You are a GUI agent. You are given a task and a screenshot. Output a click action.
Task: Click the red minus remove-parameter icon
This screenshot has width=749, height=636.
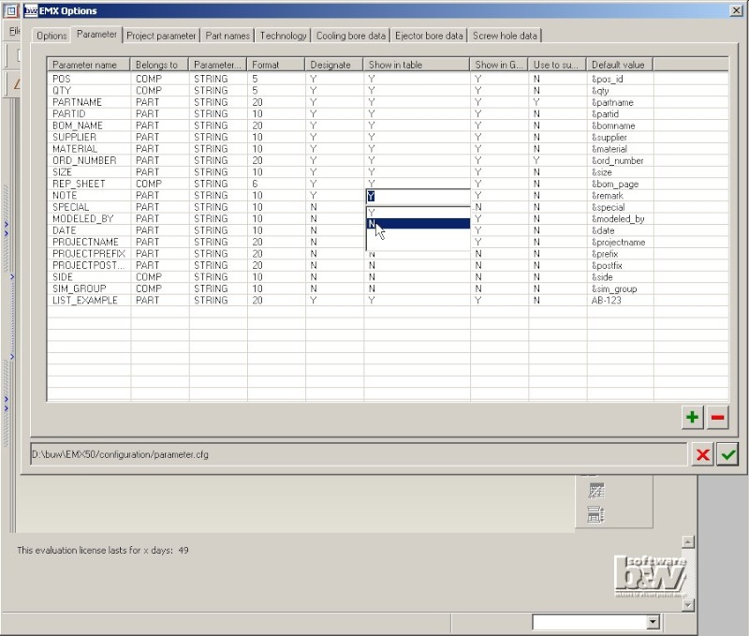coord(717,417)
